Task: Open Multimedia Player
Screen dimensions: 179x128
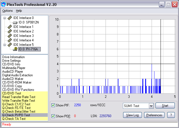Action: pos(14,68)
